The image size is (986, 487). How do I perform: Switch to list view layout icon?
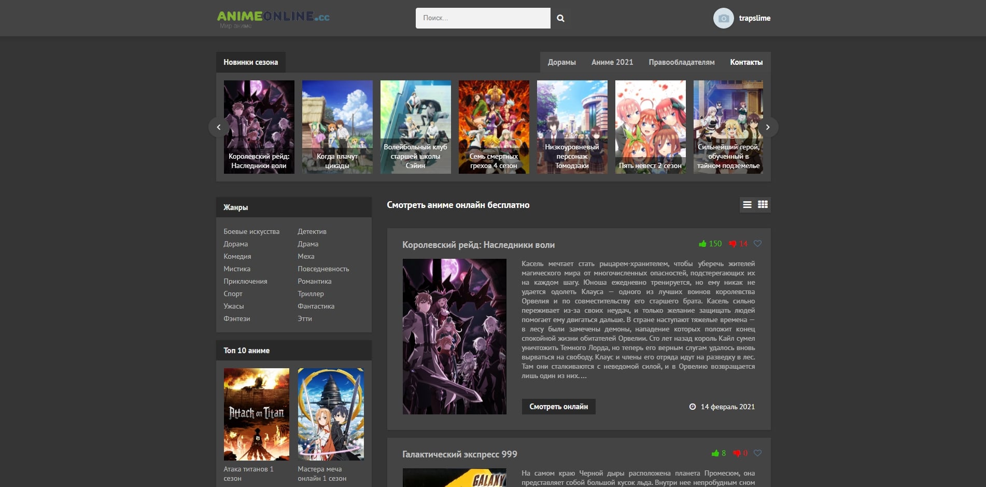747,205
